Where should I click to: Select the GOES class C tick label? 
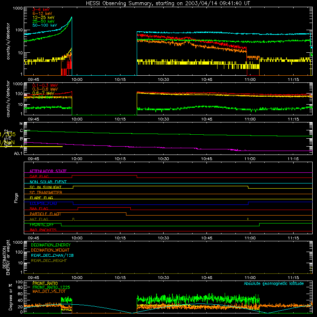[x=21, y=131]
